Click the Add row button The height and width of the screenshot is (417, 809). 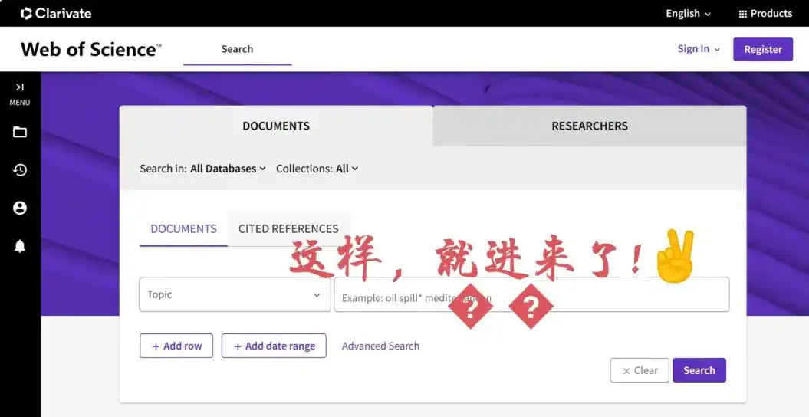pyautogui.click(x=176, y=346)
